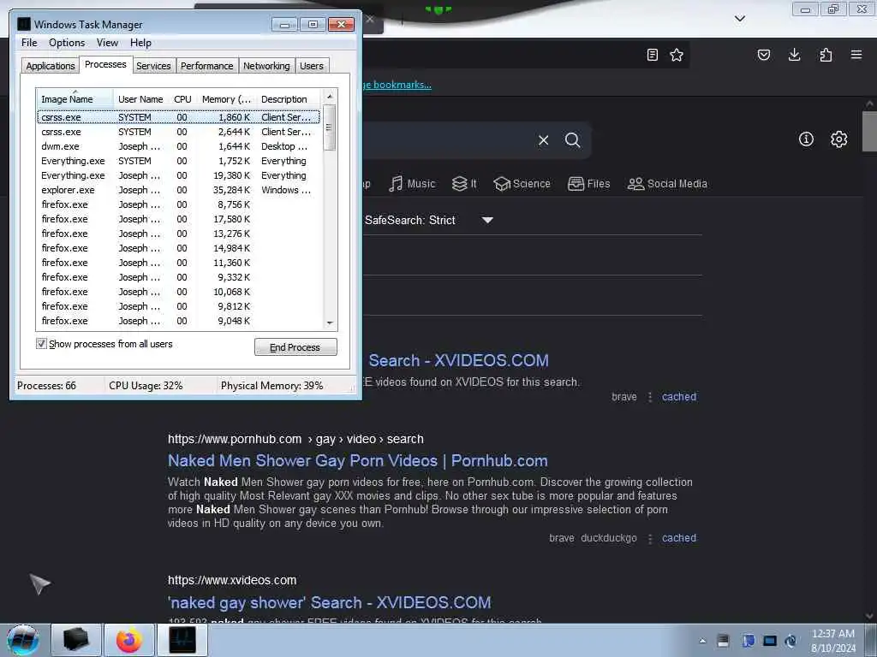Viewport: 877px width, 657px height.
Task: Toggle Show processes from all users
Action: 41,344
